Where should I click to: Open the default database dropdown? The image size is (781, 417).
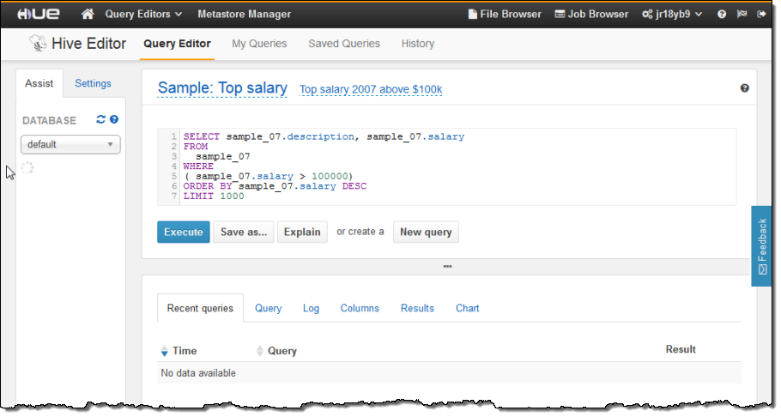click(x=70, y=144)
